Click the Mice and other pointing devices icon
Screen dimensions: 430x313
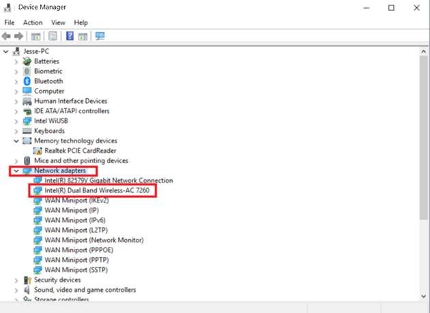click(x=27, y=161)
